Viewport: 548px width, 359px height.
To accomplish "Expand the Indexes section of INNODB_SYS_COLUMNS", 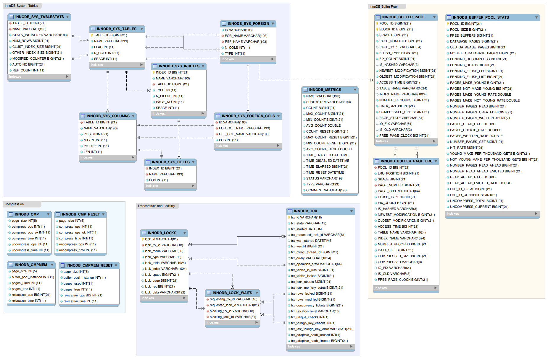I will (133, 158).
